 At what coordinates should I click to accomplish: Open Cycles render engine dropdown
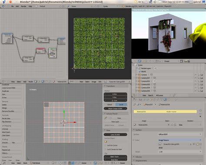[110, 6]
